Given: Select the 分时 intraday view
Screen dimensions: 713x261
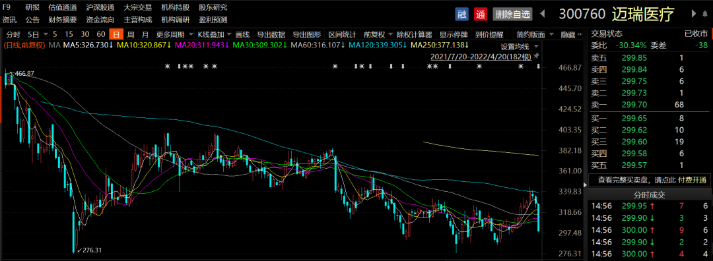Looking at the screenshot, I should 13,34.
